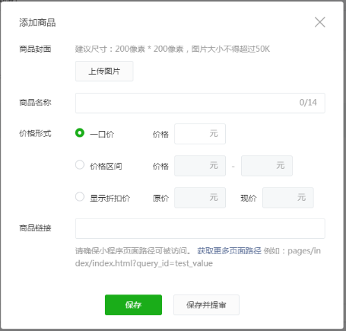Click the 原价 original price input
The width and height of the screenshot is (346, 331).
click(x=200, y=198)
